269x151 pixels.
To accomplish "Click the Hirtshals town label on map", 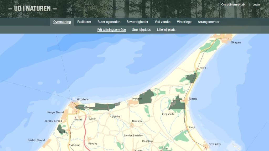I will [x=83, y=100].
